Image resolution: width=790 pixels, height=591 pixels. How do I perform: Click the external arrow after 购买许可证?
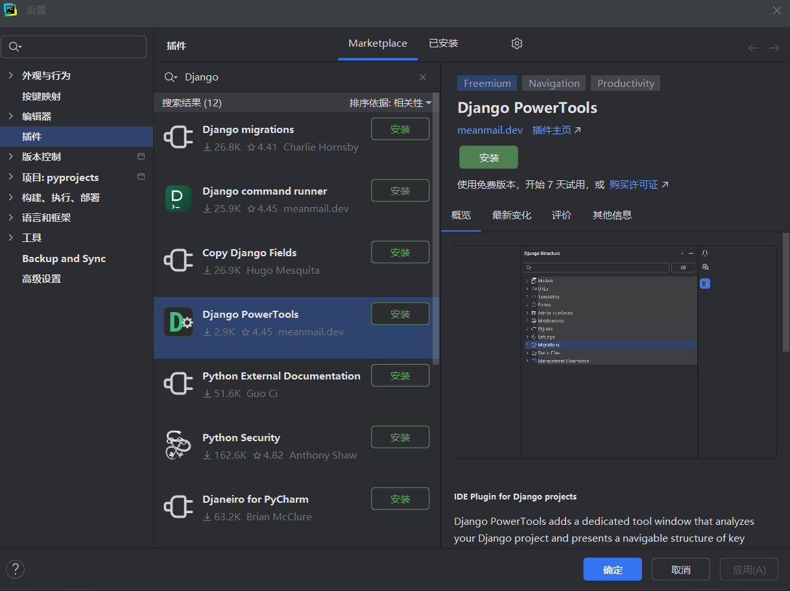665,185
